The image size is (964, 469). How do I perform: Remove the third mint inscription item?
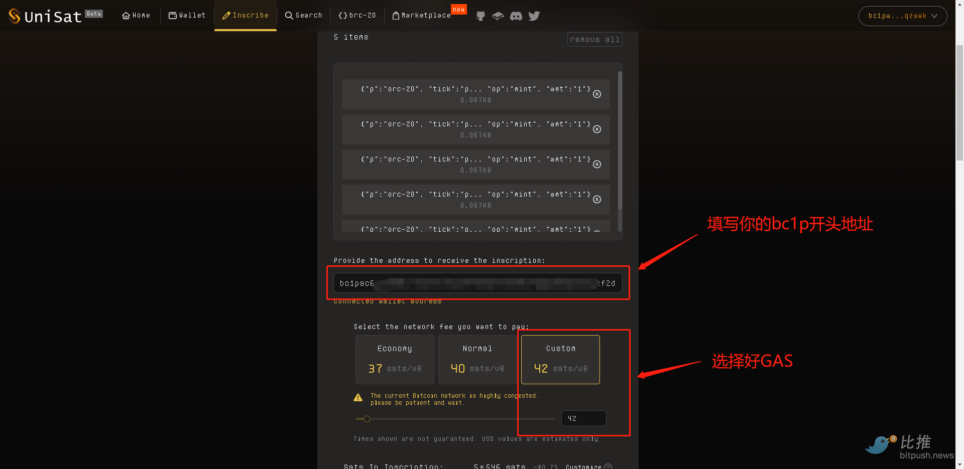pos(597,165)
